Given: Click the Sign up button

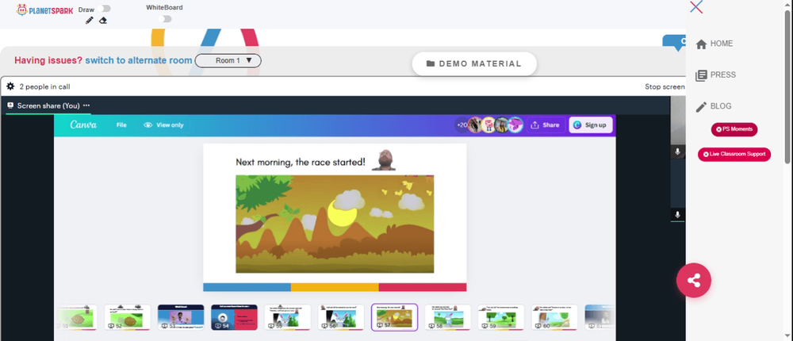Looking at the screenshot, I should pyautogui.click(x=591, y=125).
